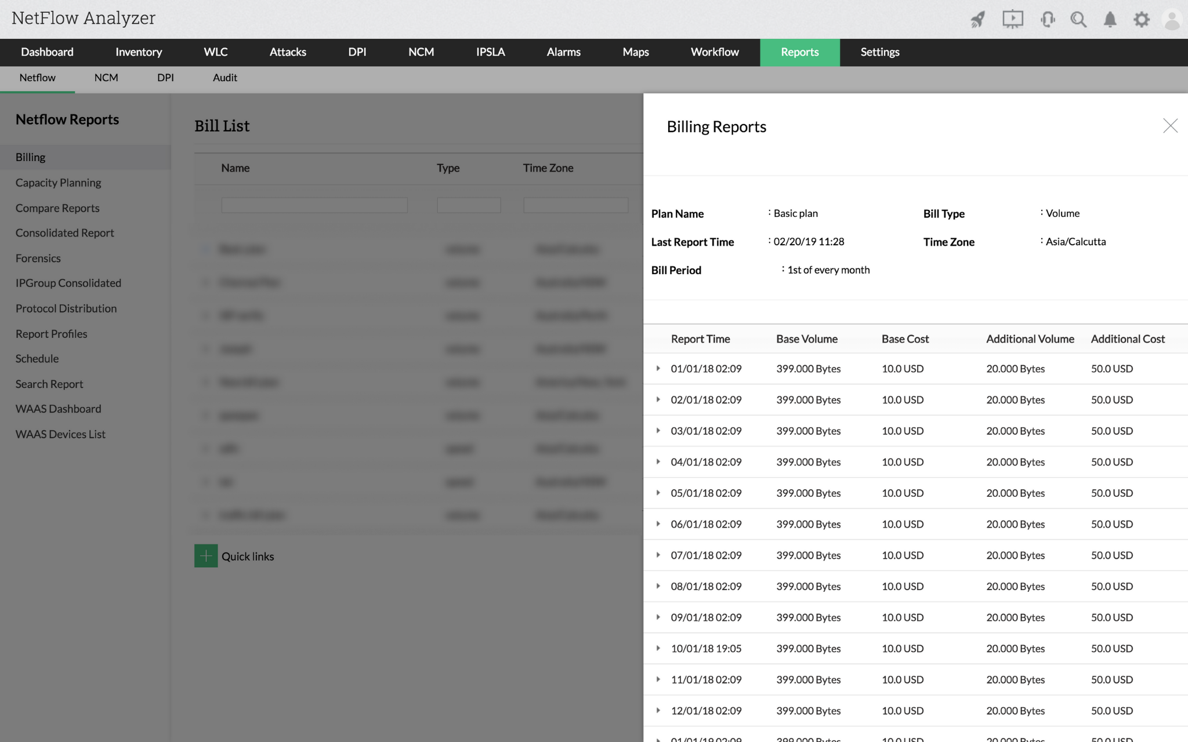Open the search magnifier icon

[1078, 20]
